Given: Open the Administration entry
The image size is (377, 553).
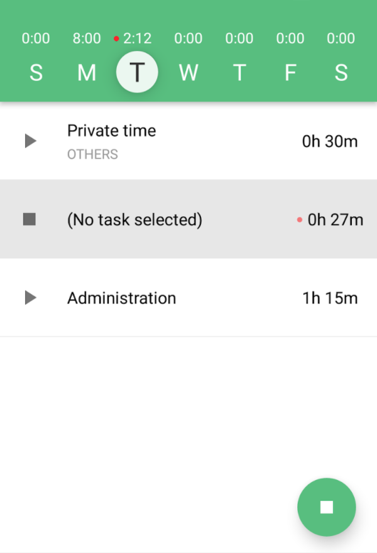Looking at the screenshot, I should 121,298.
